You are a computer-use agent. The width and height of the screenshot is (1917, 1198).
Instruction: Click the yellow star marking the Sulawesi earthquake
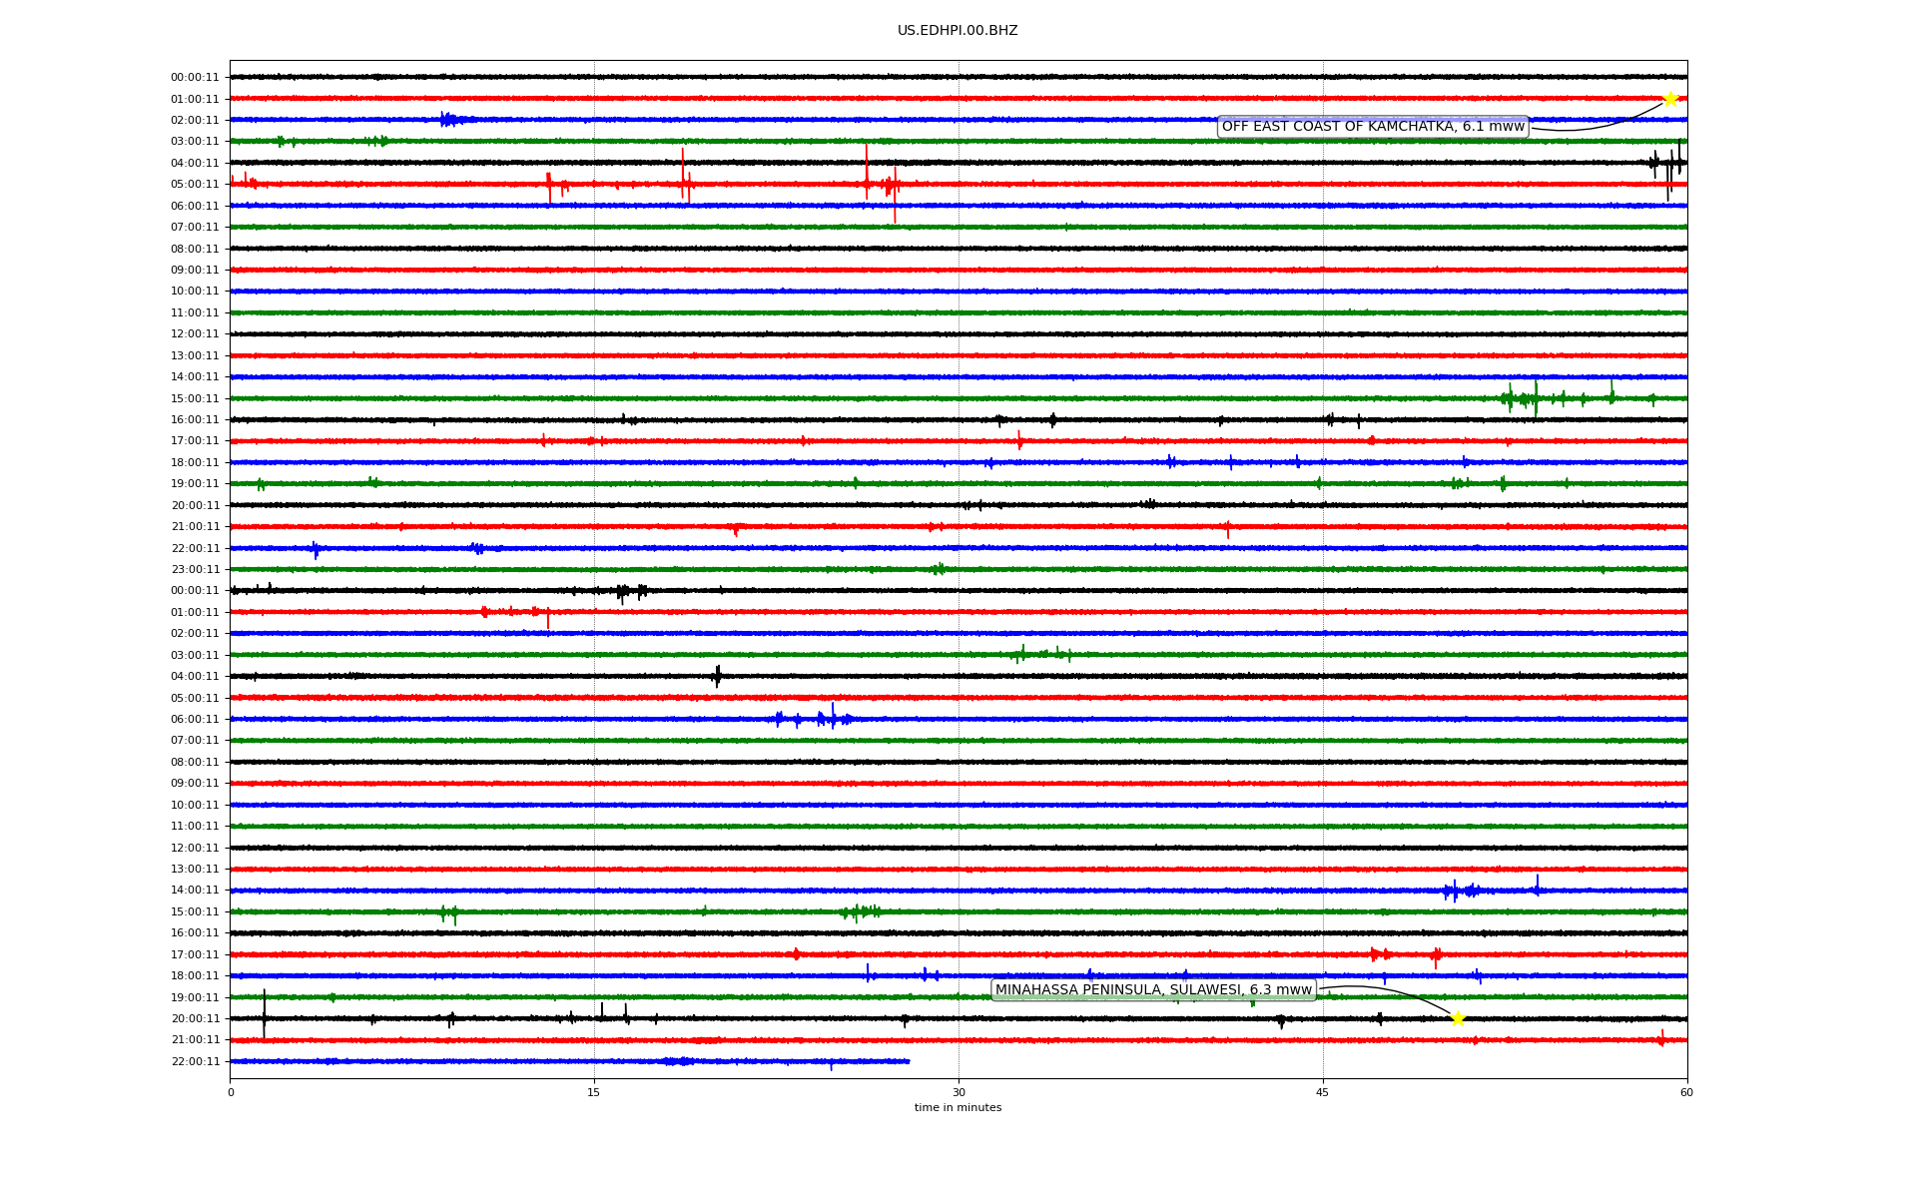(x=1458, y=1018)
